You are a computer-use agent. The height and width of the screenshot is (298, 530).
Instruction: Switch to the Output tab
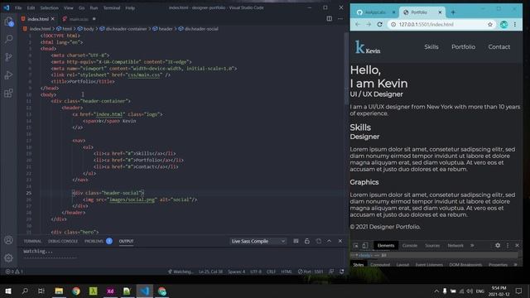[126, 241]
